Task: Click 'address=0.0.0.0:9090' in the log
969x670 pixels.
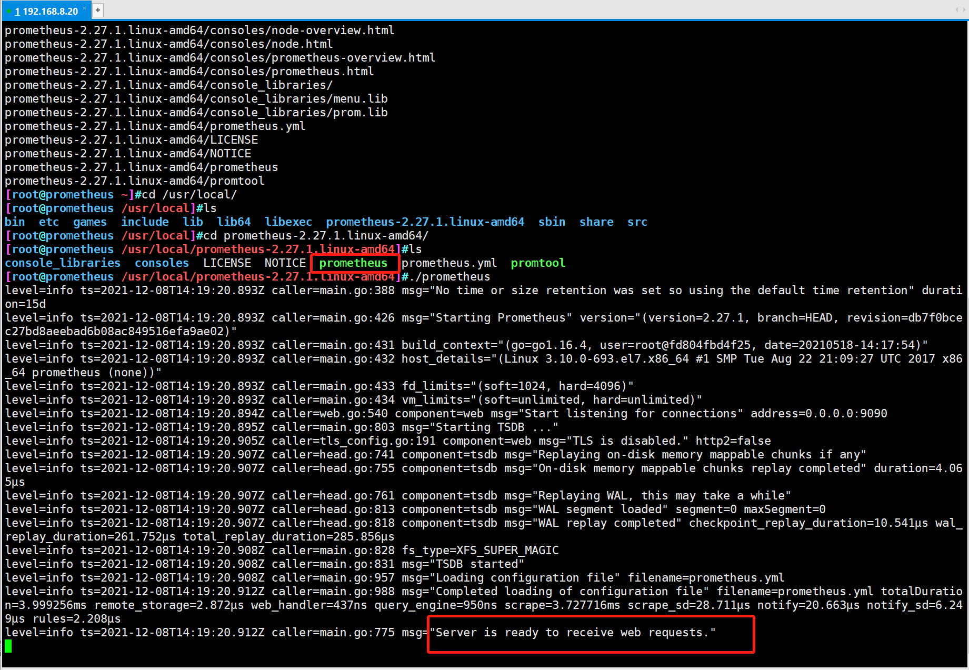Action: (x=819, y=413)
